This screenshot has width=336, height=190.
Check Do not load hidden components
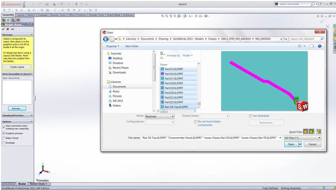point(196,122)
